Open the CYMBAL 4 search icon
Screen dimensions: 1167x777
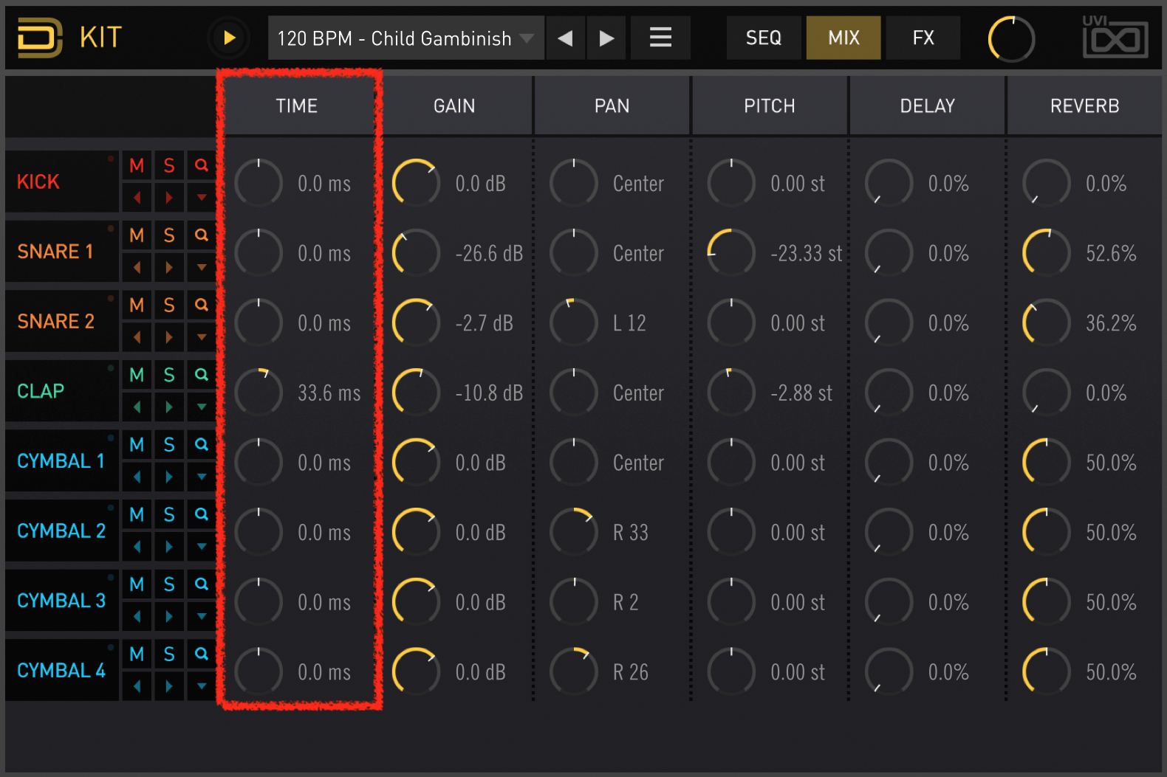point(201,654)
